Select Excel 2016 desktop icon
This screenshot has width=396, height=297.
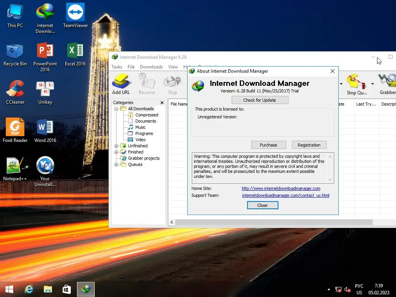[x=75, y=55]
